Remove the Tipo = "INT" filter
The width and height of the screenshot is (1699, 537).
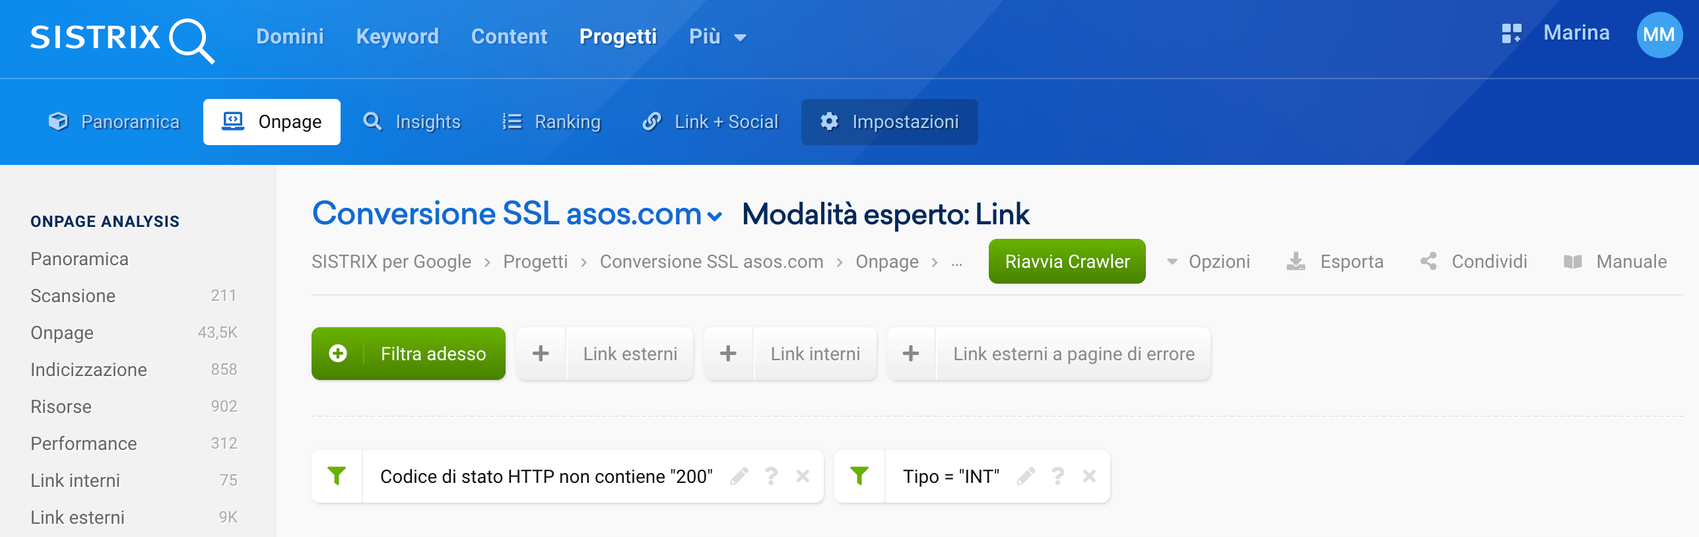(x=1089, y=476)
